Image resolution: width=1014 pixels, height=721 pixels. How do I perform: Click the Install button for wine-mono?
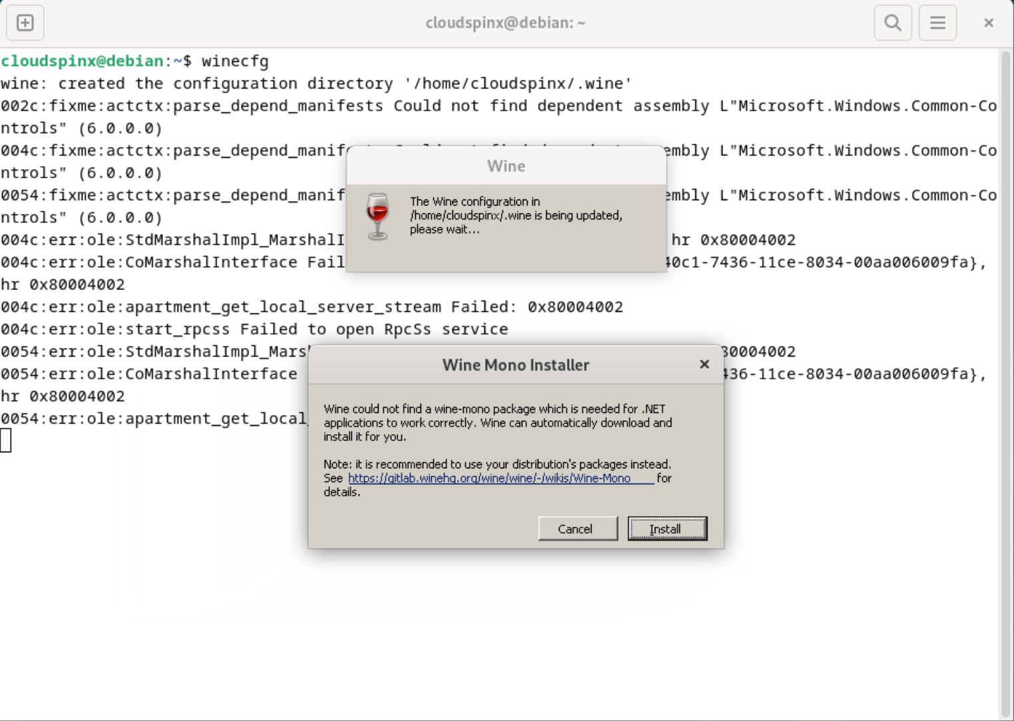point(666,528)
